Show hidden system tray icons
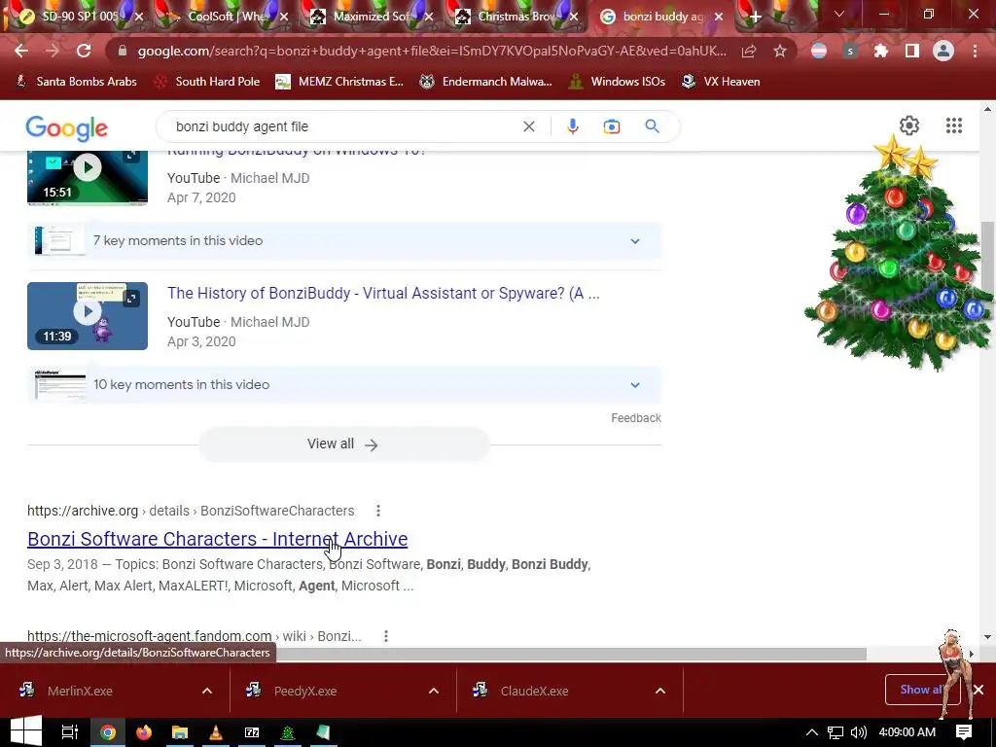This screenshot has width=996, height=747. click(812, 732)
